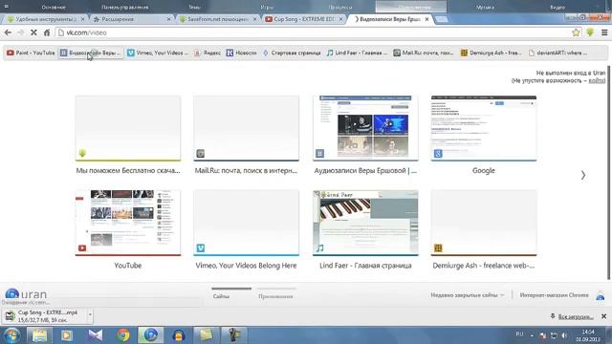Click the page vertical scrollbar

(608, 173)
